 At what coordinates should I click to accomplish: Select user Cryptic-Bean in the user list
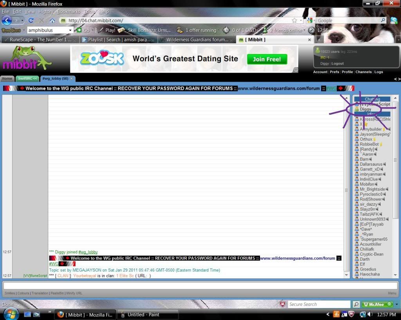click(x=372, y=254)
